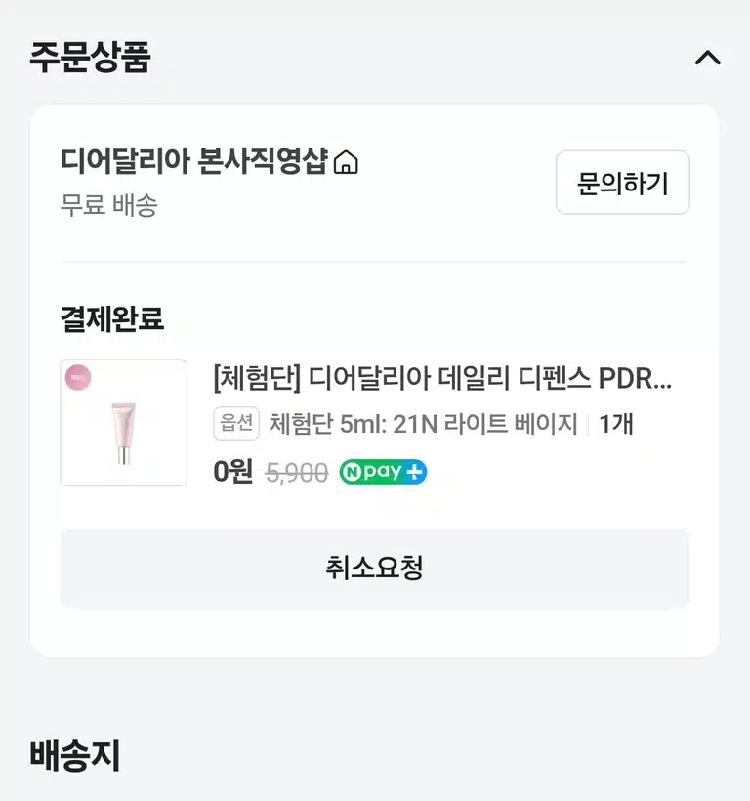
Task: Click the 옵션 tag badge
Action: [x=236, y=424]
